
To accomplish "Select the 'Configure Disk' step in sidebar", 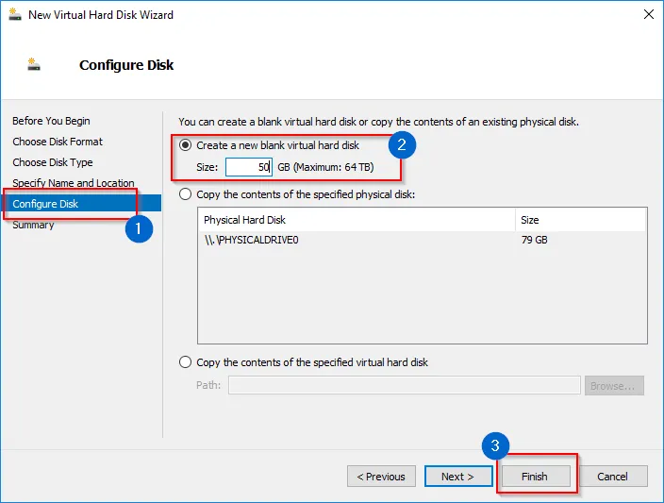I will coord(45,204).
